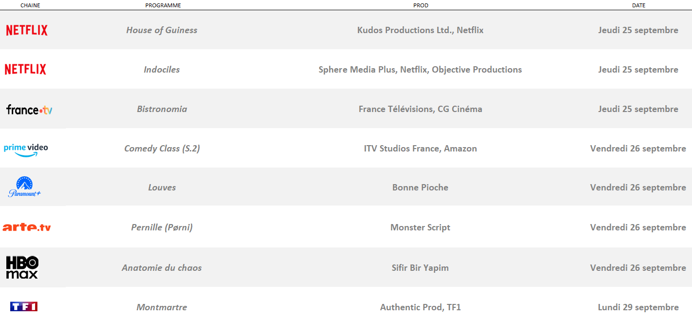
Task: Select the PROGRAMME column header
Action: coord(163,5)
